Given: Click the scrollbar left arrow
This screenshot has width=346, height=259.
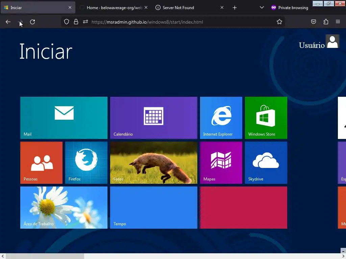Looking at the screenshot, I should point(3,256).
